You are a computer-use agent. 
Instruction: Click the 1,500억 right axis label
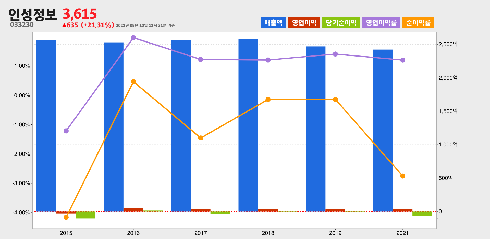point(448,111)
